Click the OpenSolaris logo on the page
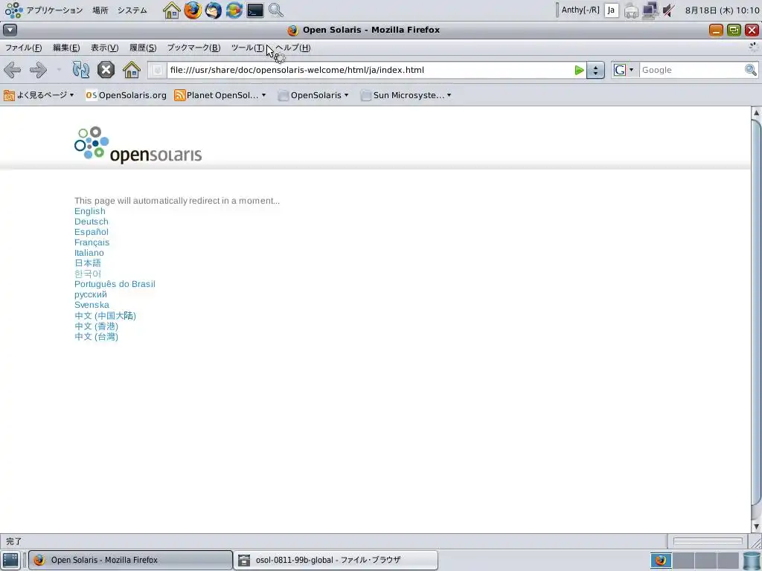This screenshot has width=762, height=571. (138, 145)
